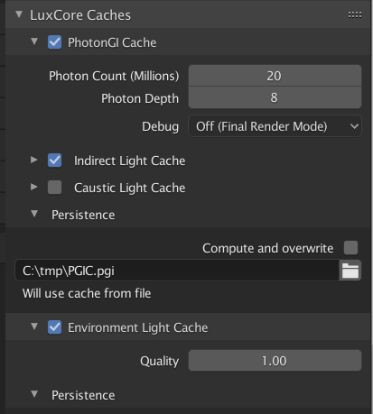The width and height of the screenshot is (373, 414).
Task: Open the Debug mode dropdown
Action: point(275,126)
